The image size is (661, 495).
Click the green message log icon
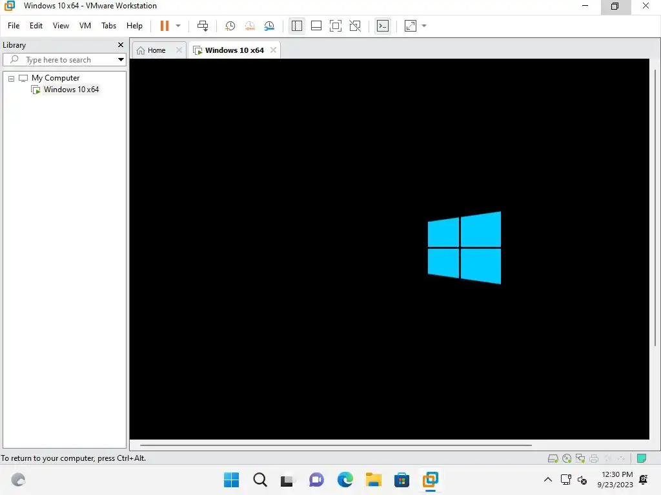(642, 458)
